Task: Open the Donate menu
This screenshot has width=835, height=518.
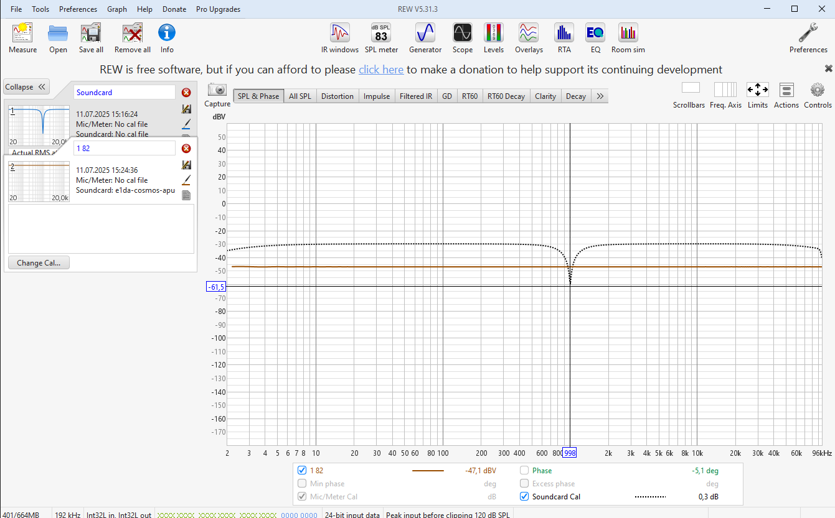Action: coord(174,9)
